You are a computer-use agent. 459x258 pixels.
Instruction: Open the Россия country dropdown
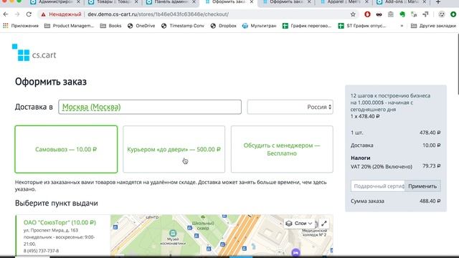click(x=290, y=107)
